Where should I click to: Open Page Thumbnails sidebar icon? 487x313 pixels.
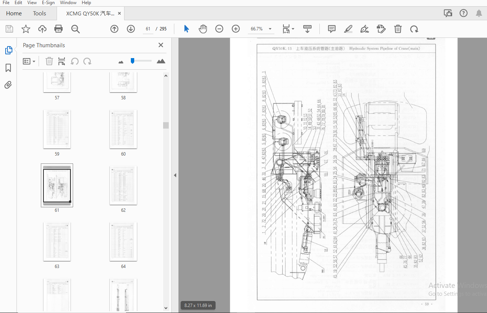tap(8, 50)
